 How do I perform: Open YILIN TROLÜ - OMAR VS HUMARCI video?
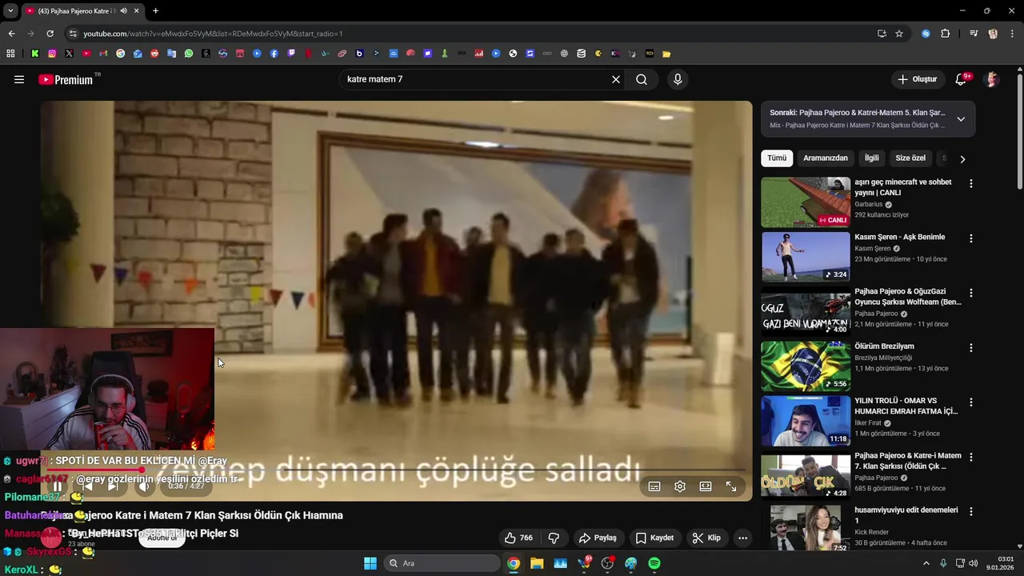806,421
